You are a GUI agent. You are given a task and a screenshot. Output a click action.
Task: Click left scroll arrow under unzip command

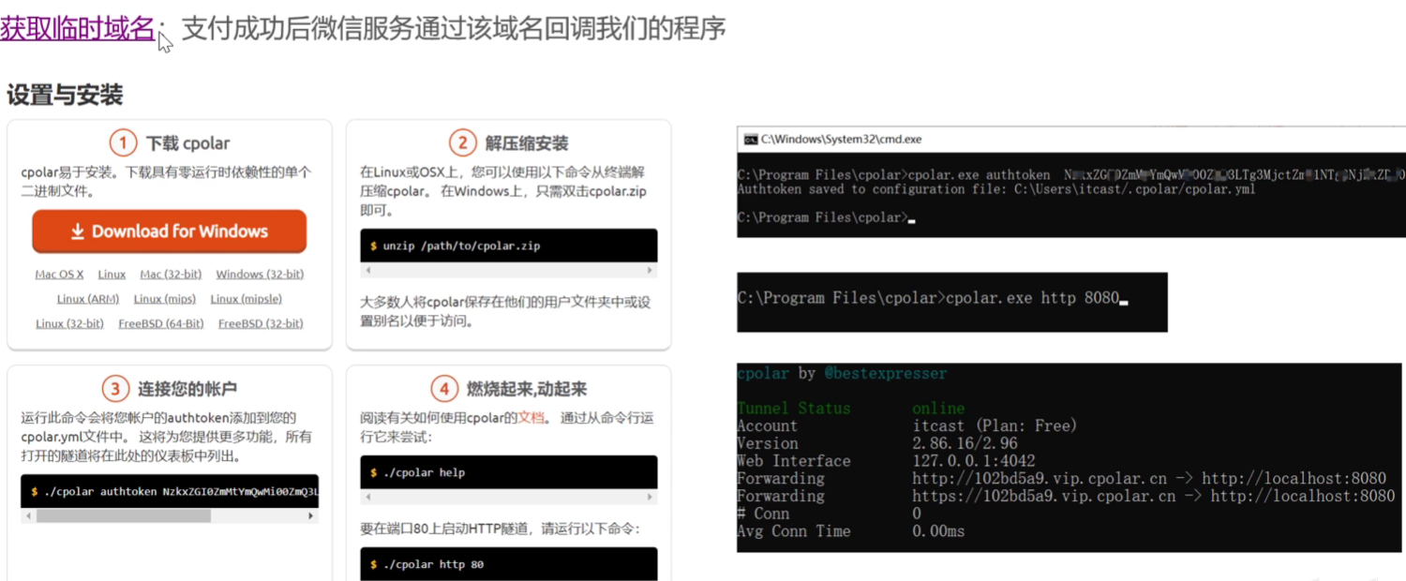point(367,270)
